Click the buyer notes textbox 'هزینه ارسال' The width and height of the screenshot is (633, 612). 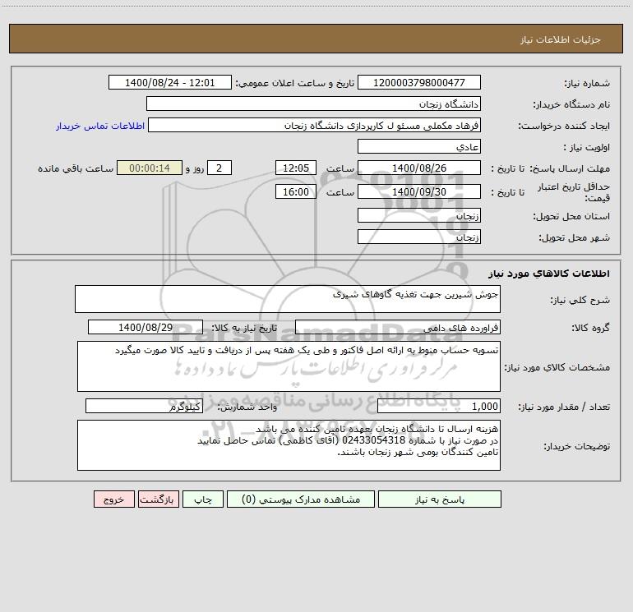pyautogui.click(x=289, y=445)
